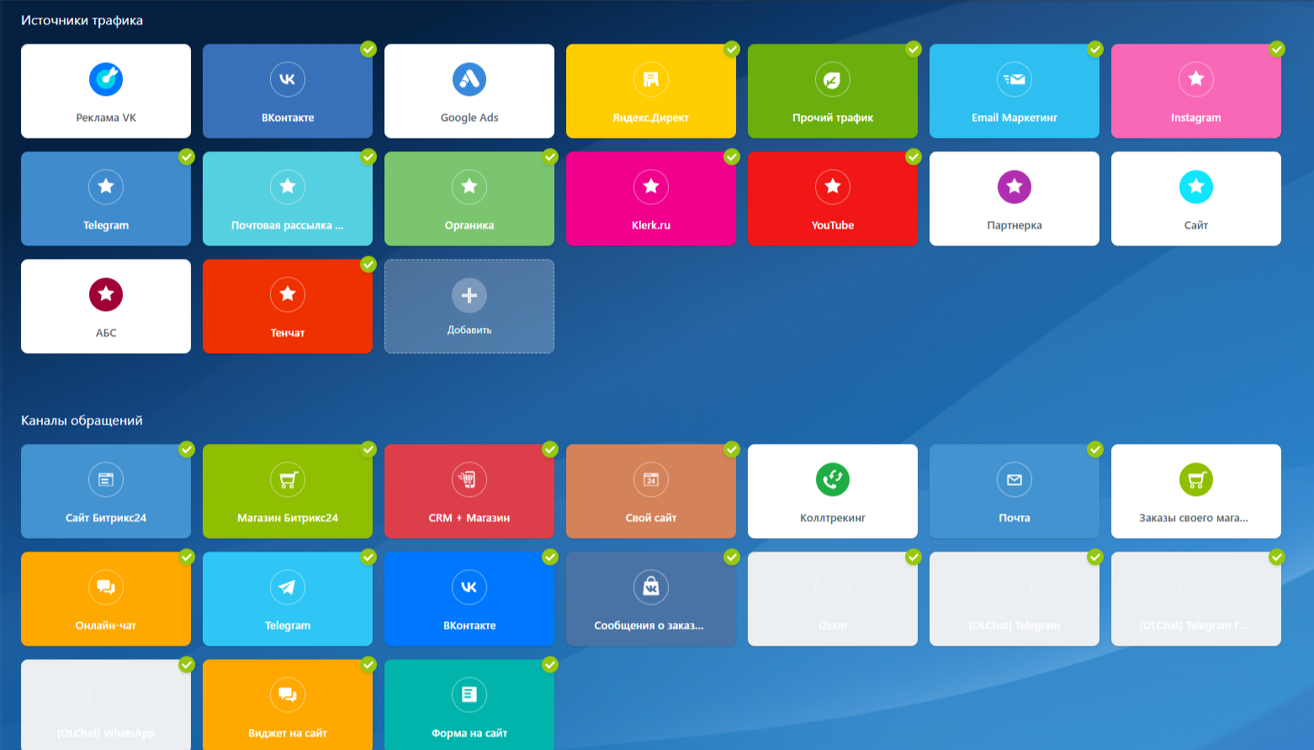Click the plus icon on the Добавить tile
This screenshot has height=750, width=1314.
(x=469, y=295)
